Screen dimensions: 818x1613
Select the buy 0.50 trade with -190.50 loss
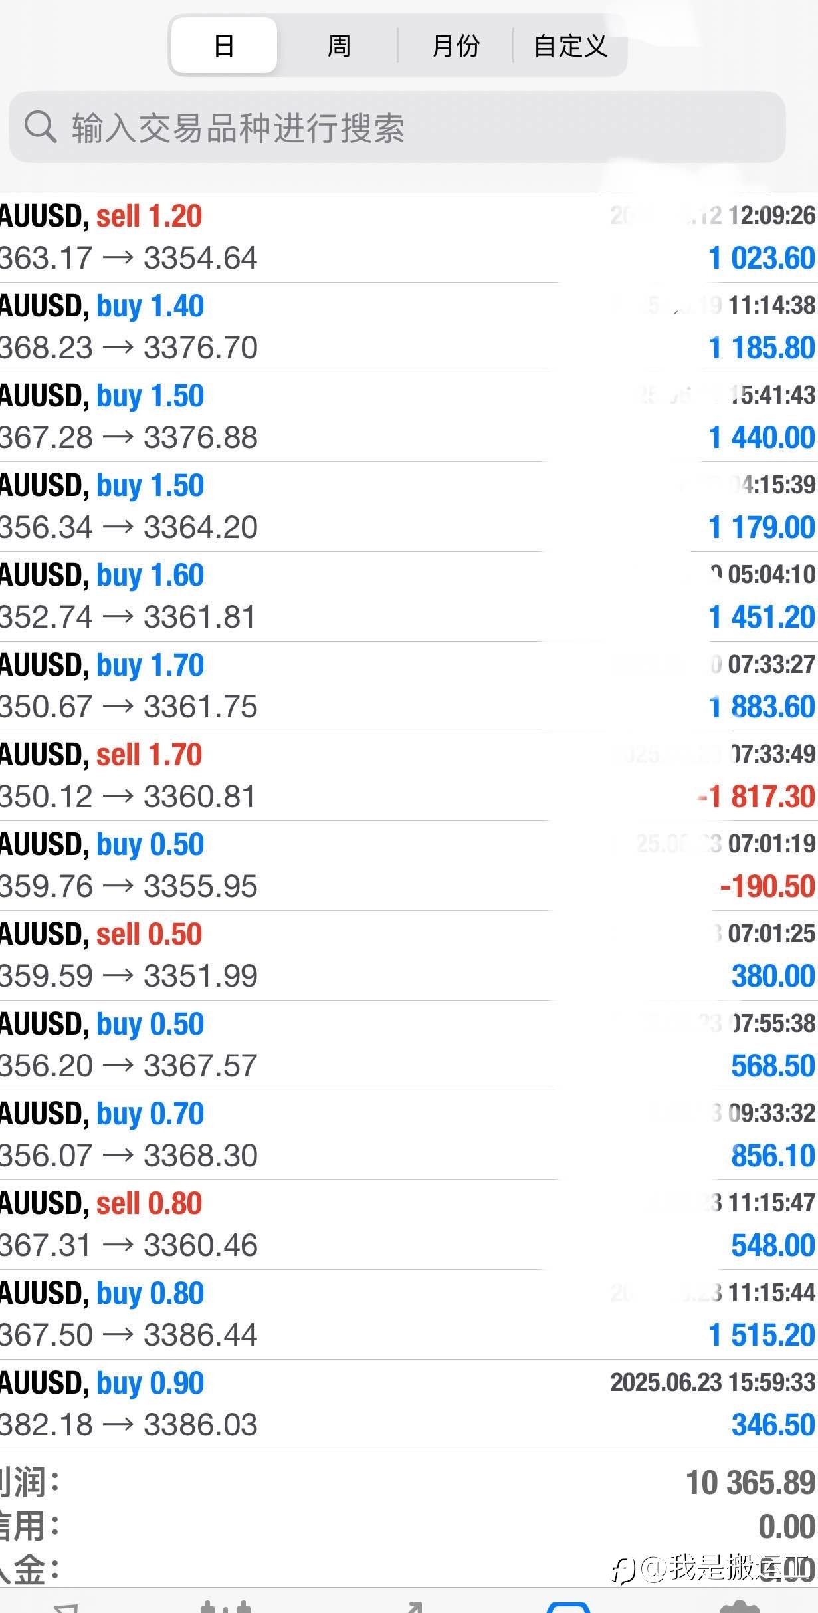coord(409,866)
